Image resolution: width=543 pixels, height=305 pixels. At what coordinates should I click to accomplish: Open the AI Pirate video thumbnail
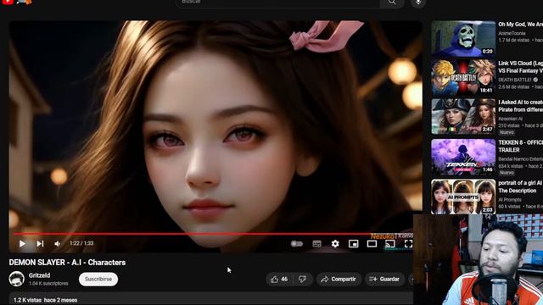click(x=463, y=117)
